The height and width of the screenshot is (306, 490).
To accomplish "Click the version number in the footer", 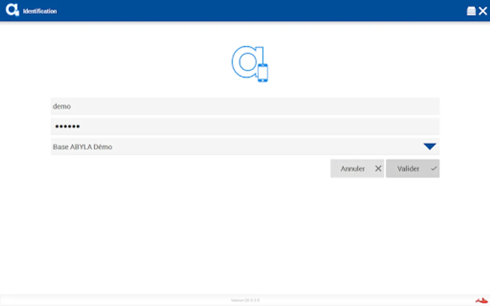I will coord(245,300).
